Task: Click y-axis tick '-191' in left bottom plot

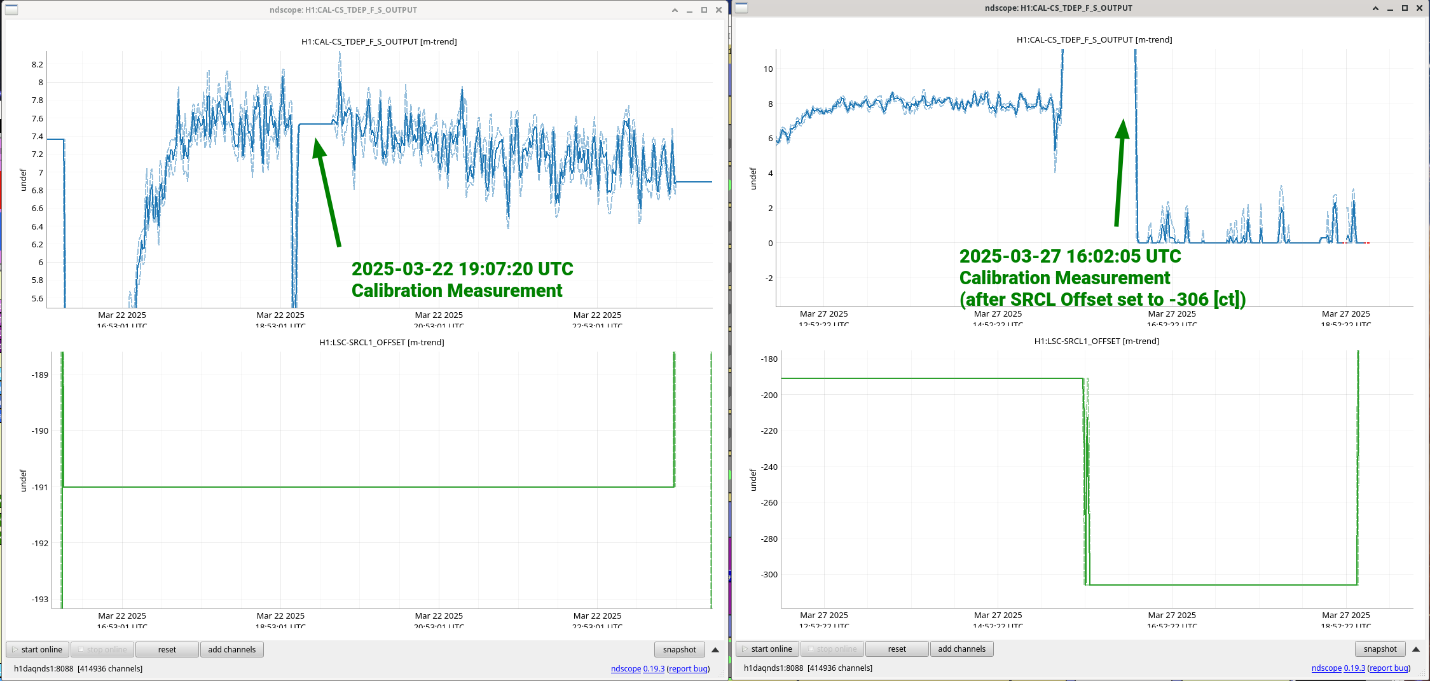Action: point(39,487)
